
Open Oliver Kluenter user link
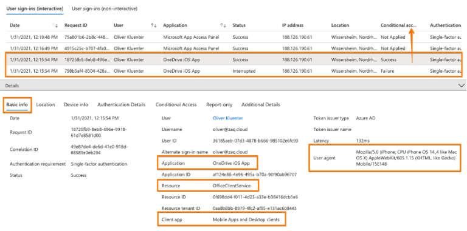228,118
